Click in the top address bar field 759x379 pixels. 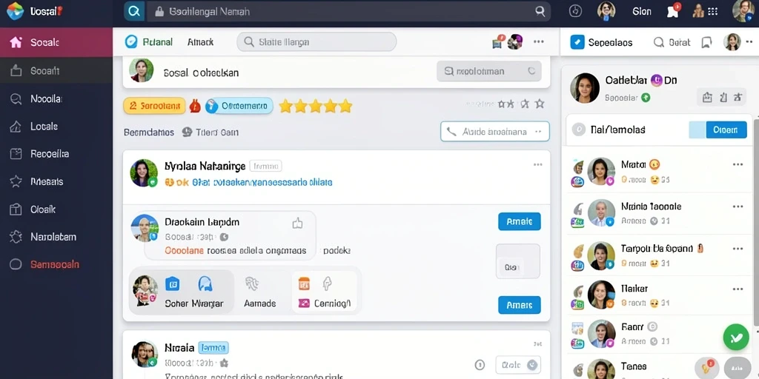348,12
